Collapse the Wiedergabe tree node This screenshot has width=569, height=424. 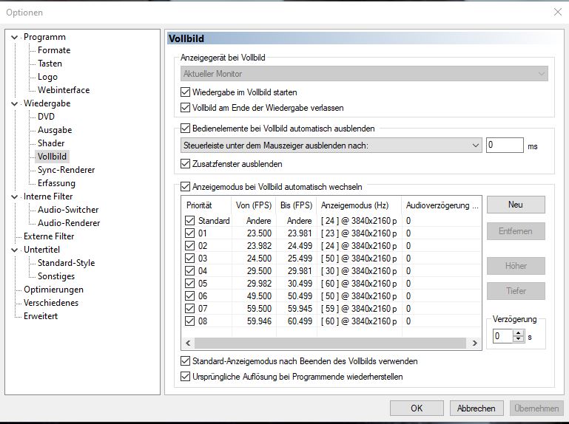(15, 103)
